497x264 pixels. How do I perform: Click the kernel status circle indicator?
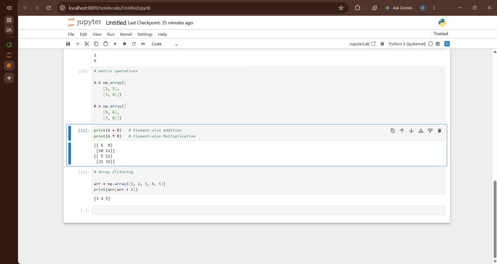[431, 44]
